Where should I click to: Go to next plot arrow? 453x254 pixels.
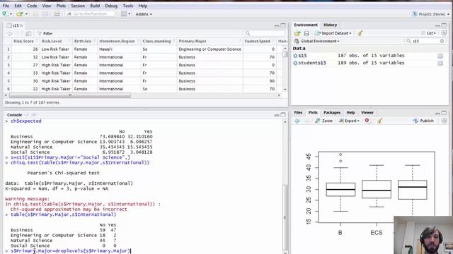coord(306,121)
